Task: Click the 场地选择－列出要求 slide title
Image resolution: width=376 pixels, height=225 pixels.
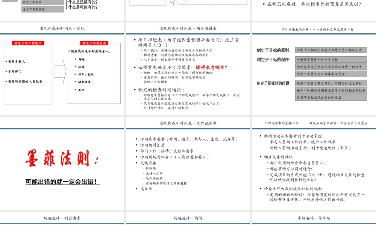Action: pos(62,218)
